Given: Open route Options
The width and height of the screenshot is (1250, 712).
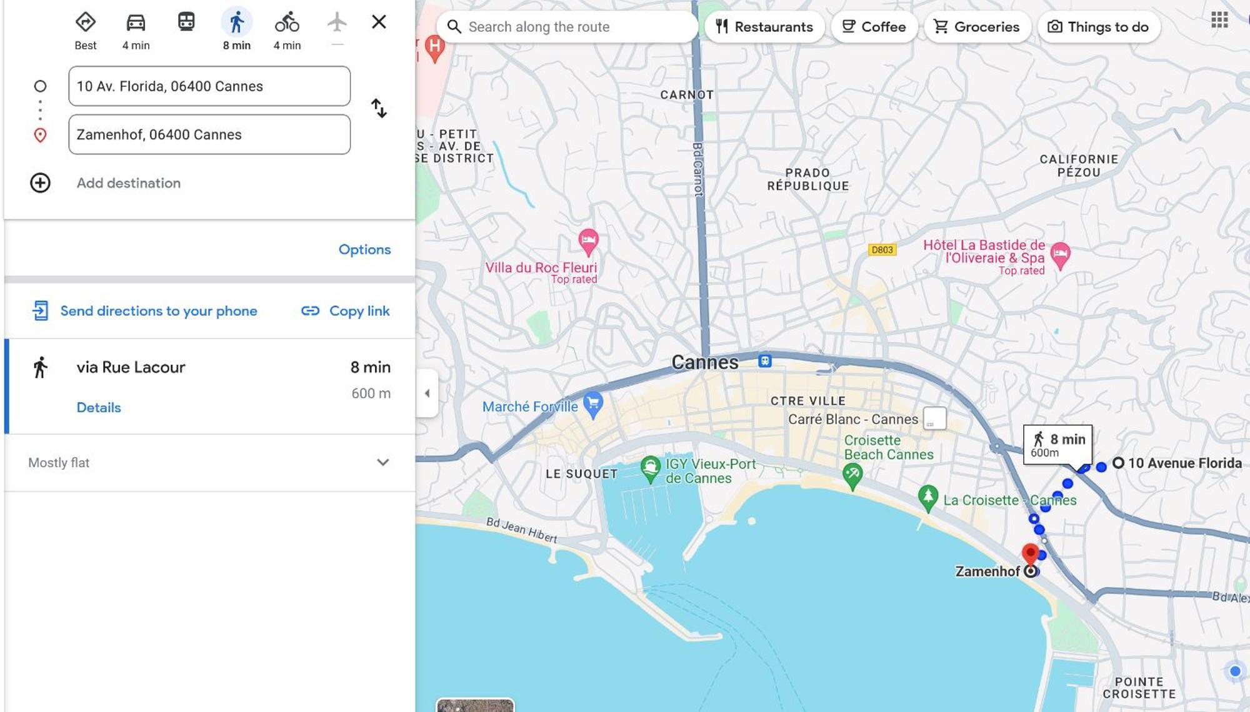Looking at the screenshot, I should [364, 249].
